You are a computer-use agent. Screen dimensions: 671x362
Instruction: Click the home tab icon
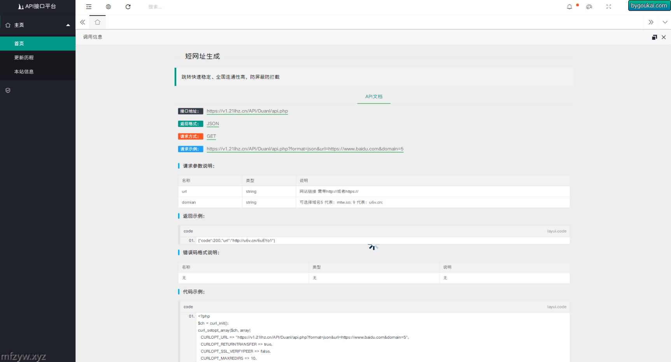[98, 22]
